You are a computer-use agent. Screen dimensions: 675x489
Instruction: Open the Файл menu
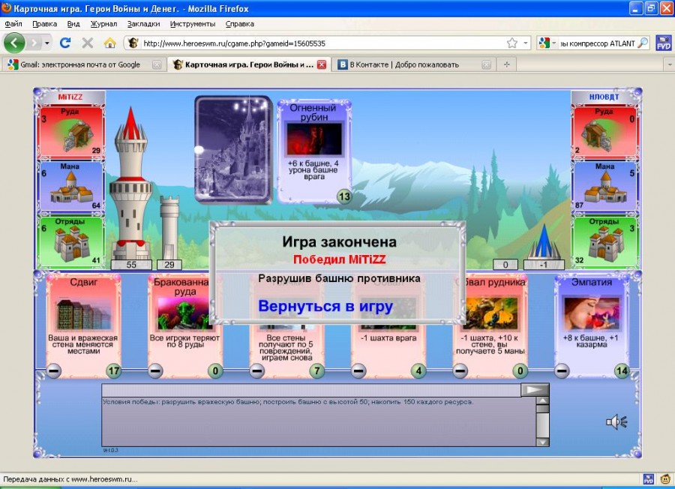[x=13, y=24]
